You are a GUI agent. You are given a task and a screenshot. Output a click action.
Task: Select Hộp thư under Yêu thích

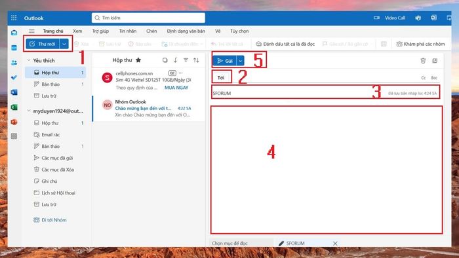[x=55, y=72]
